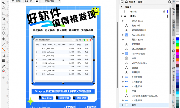This screenshot has height=108, width=180.
Task: Select the Zoom magnifier tool
Action: (x=3, y=8)
